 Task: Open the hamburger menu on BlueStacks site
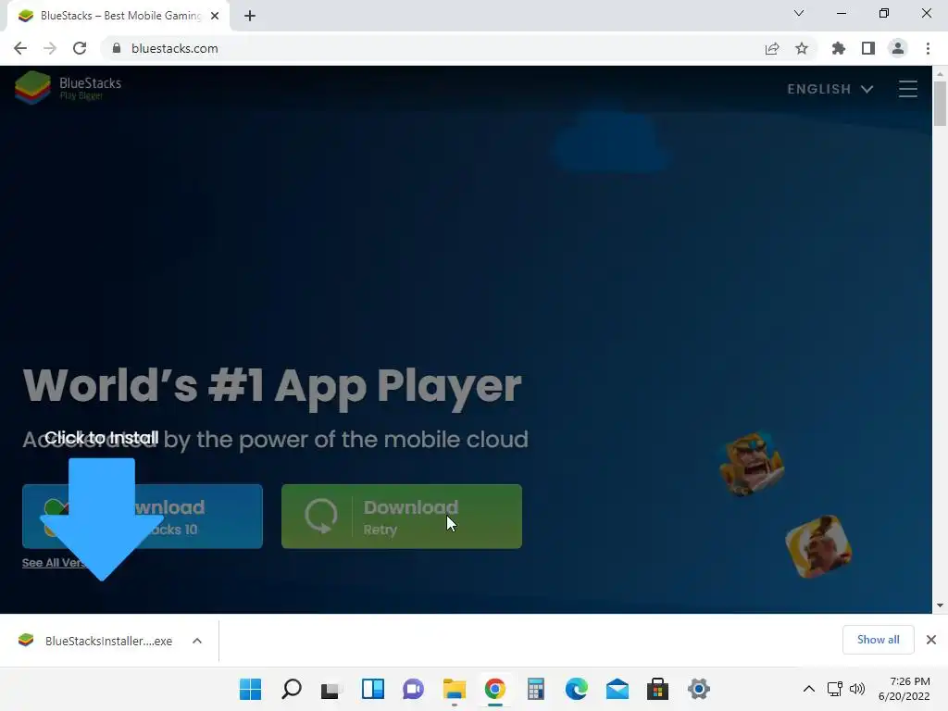[x=907, y=89]
